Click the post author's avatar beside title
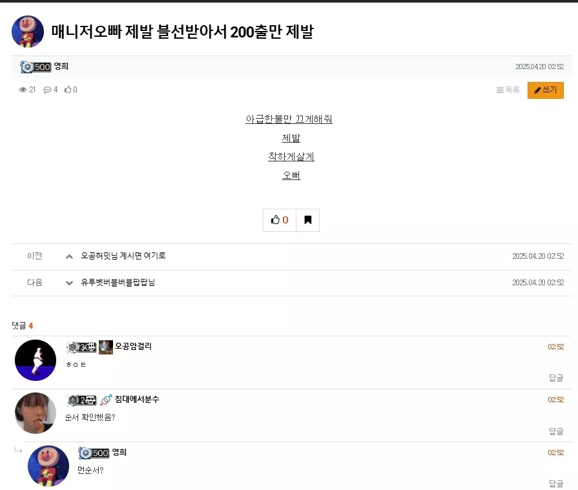This screenshot has width=578, height=490. point(28,32)
